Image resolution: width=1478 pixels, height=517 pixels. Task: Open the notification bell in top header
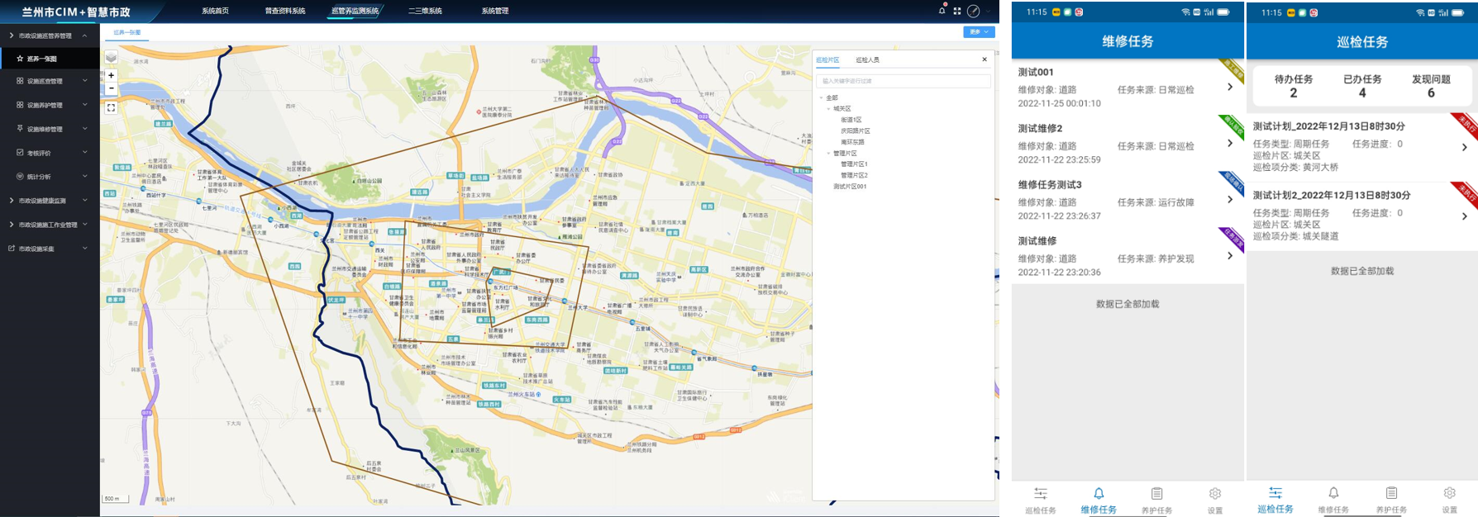pyautogui.click(x=942, y=11)
